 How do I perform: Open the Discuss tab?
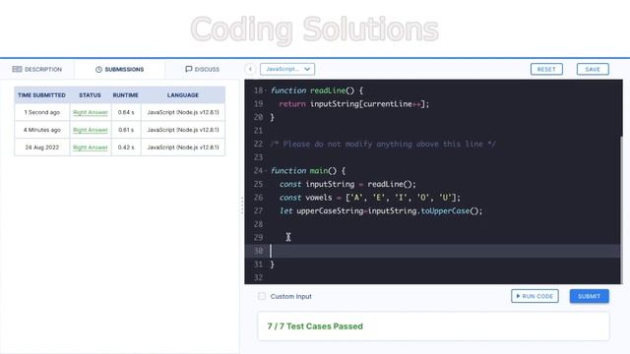(202, 69)
